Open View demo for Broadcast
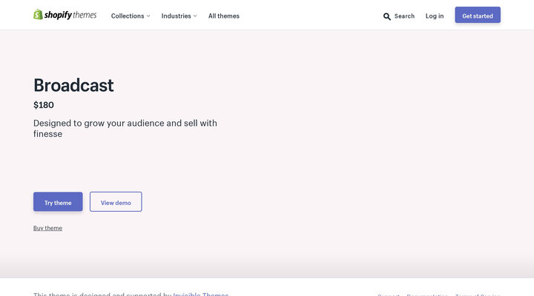The image size is (534, 296). pos(116,201)
